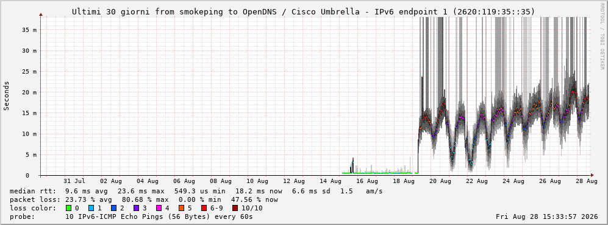Click the red 6-9 loss swatch
The image size is (608, 225).
click(x=204, y=208)
